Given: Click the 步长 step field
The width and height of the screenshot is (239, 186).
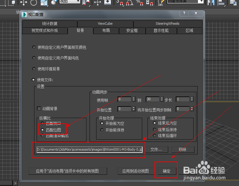Looking at the screenshot, I should [183, 99].
